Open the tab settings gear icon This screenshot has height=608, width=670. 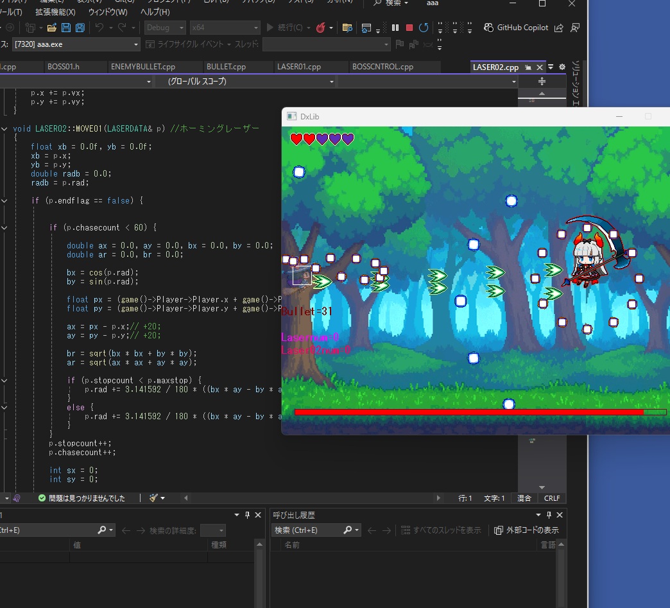click(562, 67)
